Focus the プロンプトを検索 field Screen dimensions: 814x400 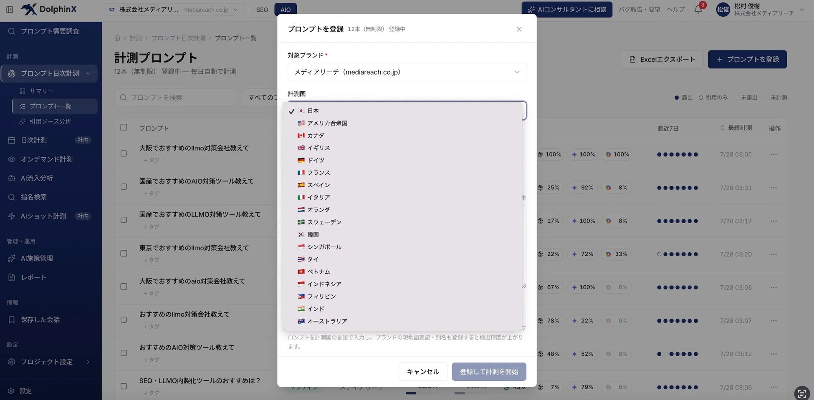tap(175, 97)
